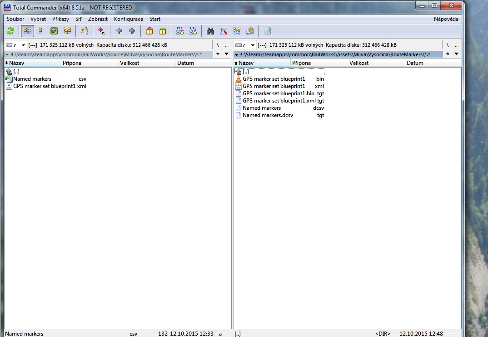Sort right panel by Datum column
488x337 pixels.
click(433, 63)
